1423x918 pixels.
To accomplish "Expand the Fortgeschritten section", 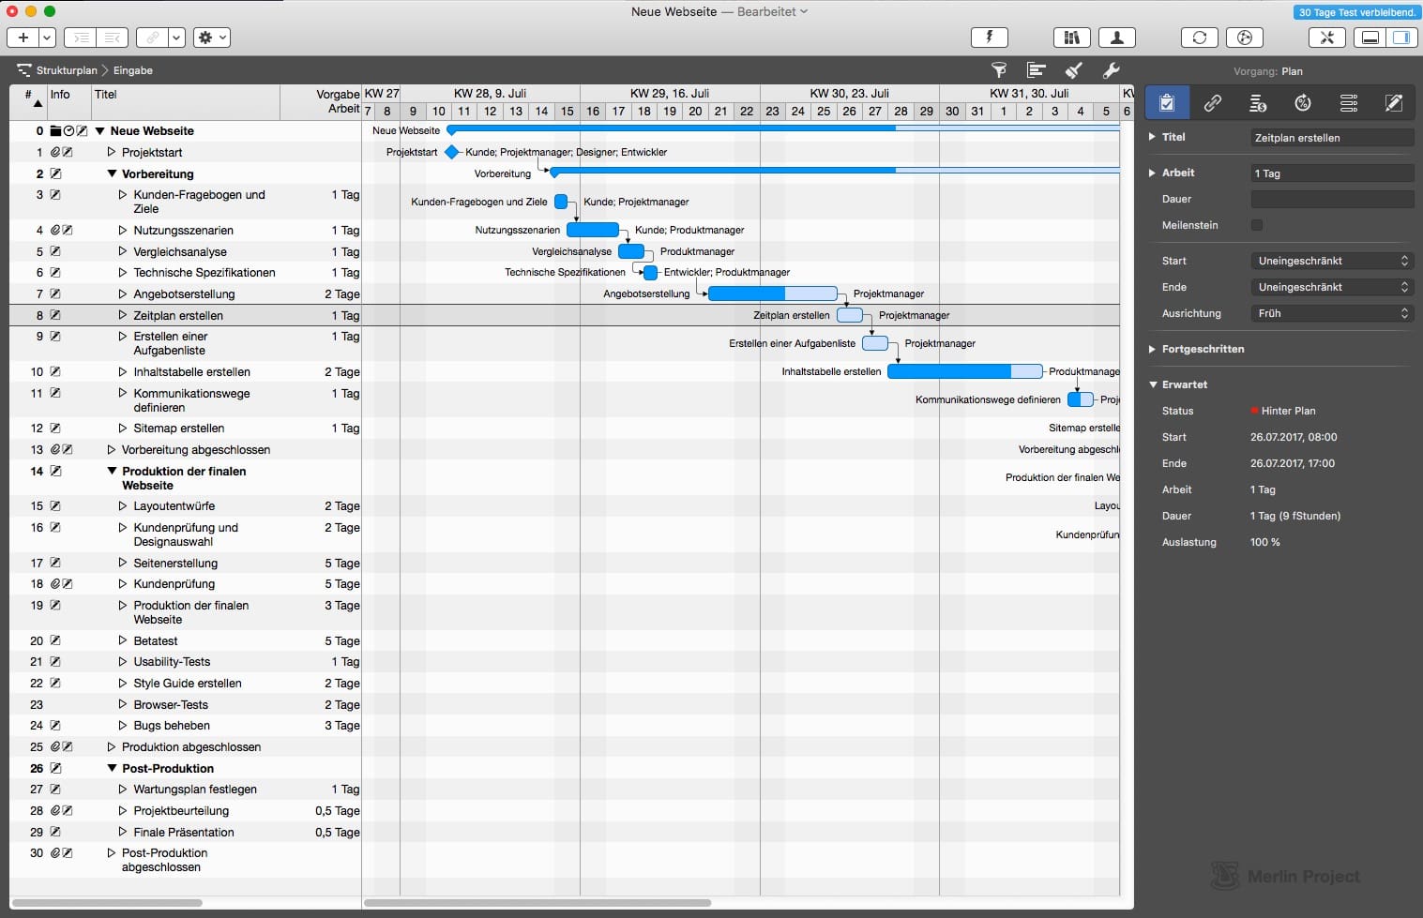I will [1153, 349].
